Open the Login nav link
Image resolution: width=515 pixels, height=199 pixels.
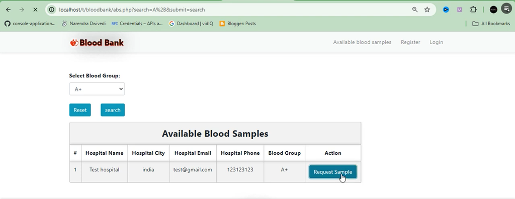(436, 42)
